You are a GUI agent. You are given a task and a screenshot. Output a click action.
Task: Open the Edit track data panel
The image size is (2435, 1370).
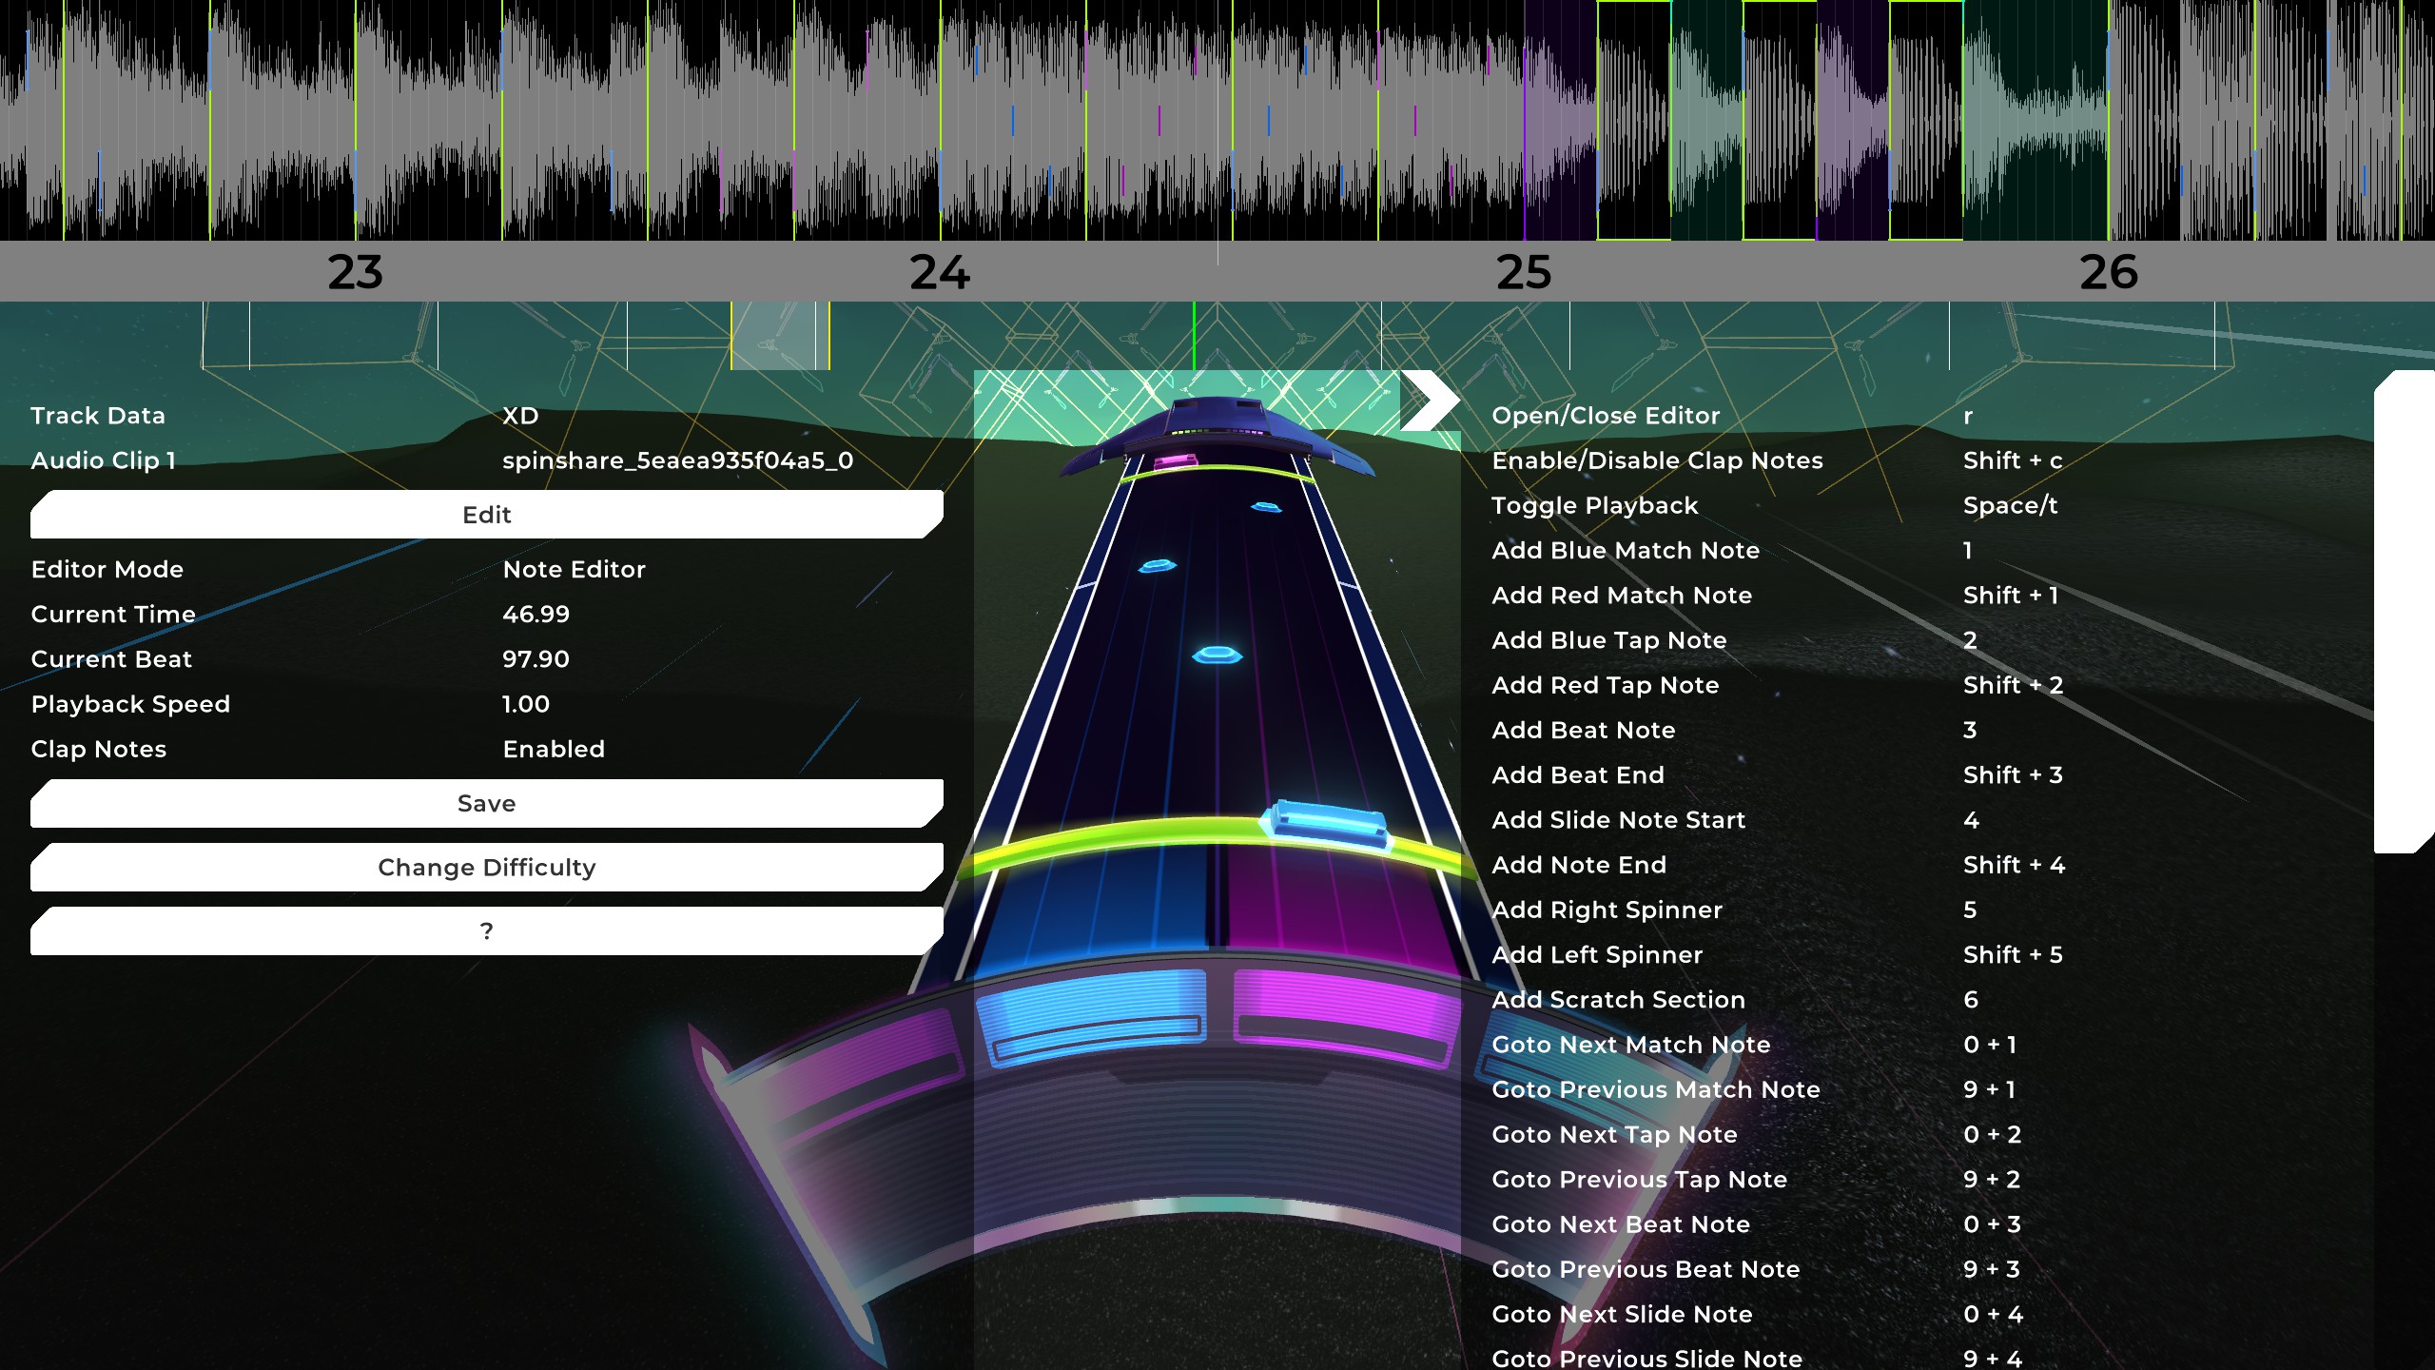tap(486, 515)
